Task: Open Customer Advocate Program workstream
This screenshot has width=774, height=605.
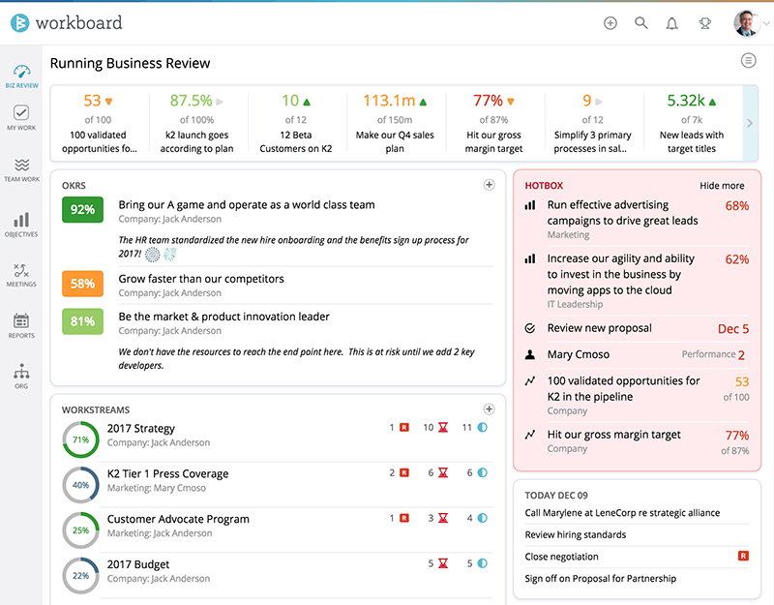Action: point(178,519)
